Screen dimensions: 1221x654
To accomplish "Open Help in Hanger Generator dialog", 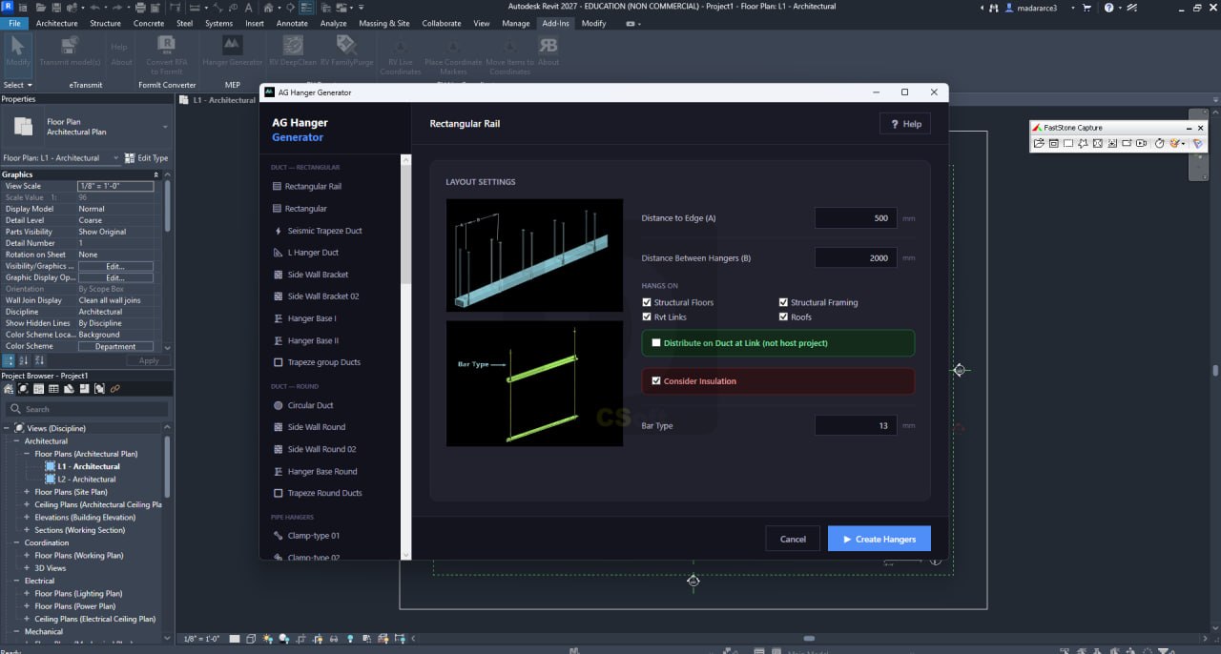I will coord(905,124).
